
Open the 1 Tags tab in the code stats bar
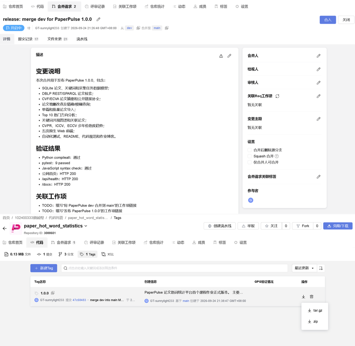pyautogui.click(x=87, y=254)
